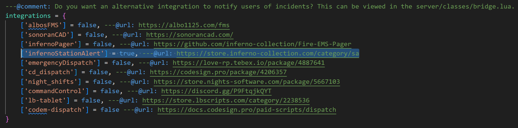Open the docs.codesign.pro dispatch link

click(x=247, y=110)
